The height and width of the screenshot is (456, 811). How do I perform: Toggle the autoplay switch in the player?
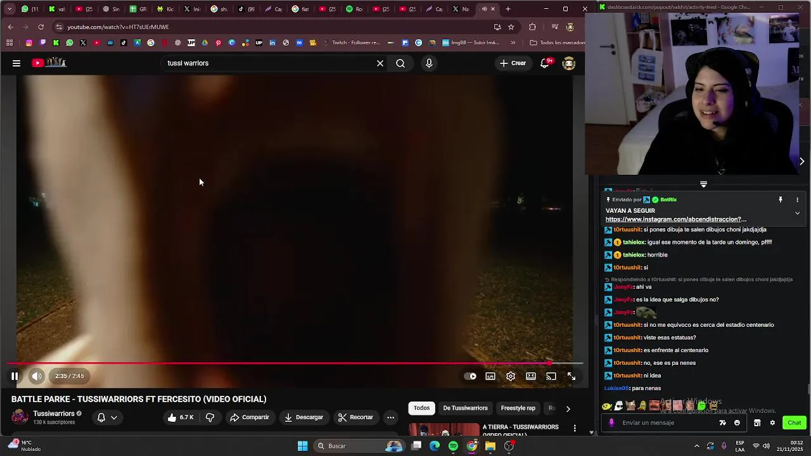click(x=470, y=376)
